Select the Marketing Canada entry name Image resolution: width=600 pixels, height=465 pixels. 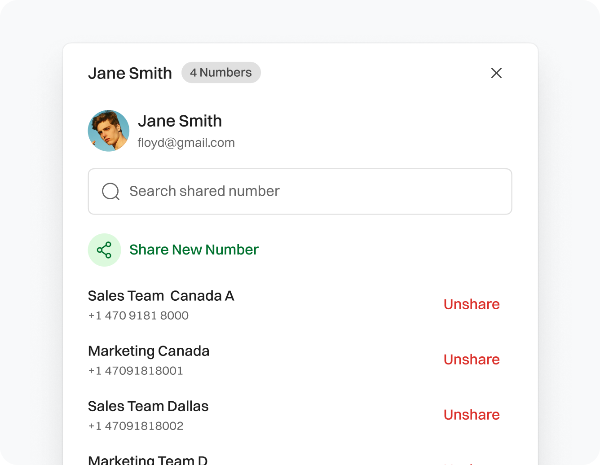[x=149, y=351]
